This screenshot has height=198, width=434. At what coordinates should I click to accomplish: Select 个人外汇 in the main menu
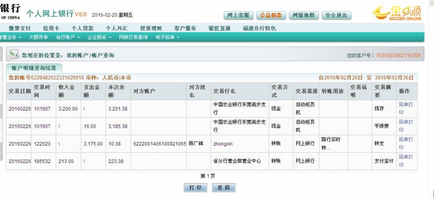tap(117, 28)
